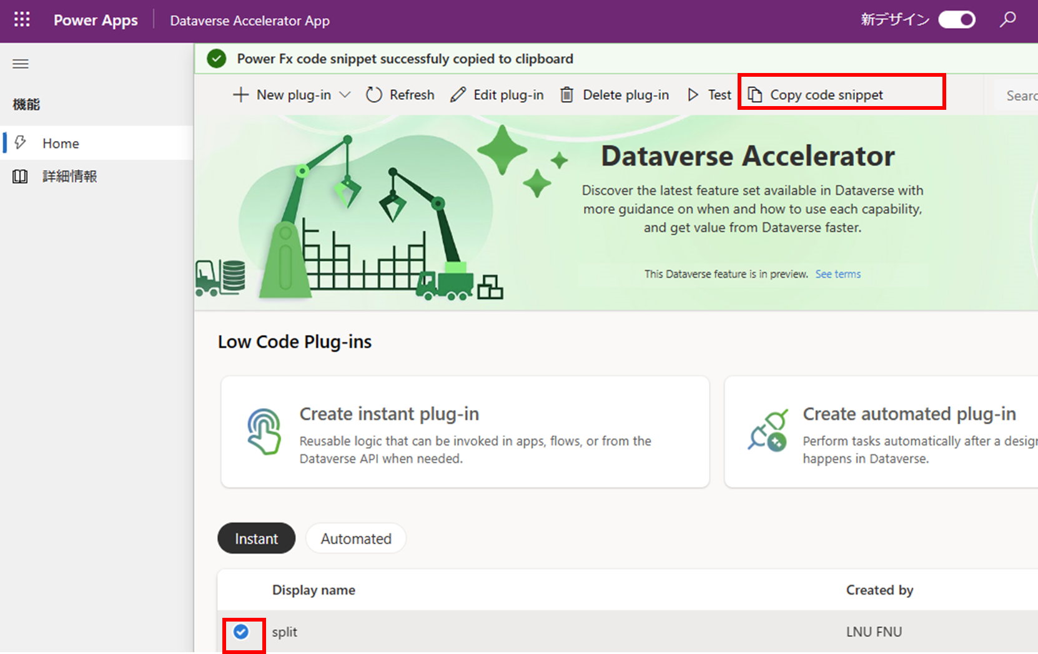The width and height of the screenshot is (1038, 654).
Task: Collapse the sidebar with the hamburger icon
Action: 20,64
